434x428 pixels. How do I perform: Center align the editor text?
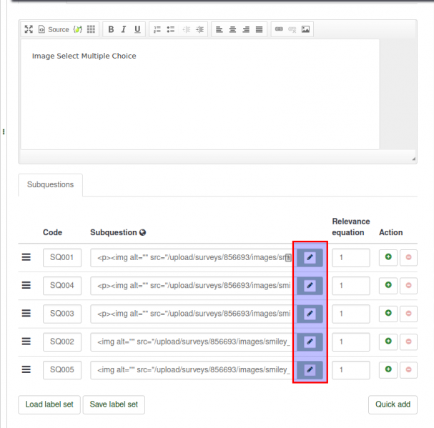(232, 29)
